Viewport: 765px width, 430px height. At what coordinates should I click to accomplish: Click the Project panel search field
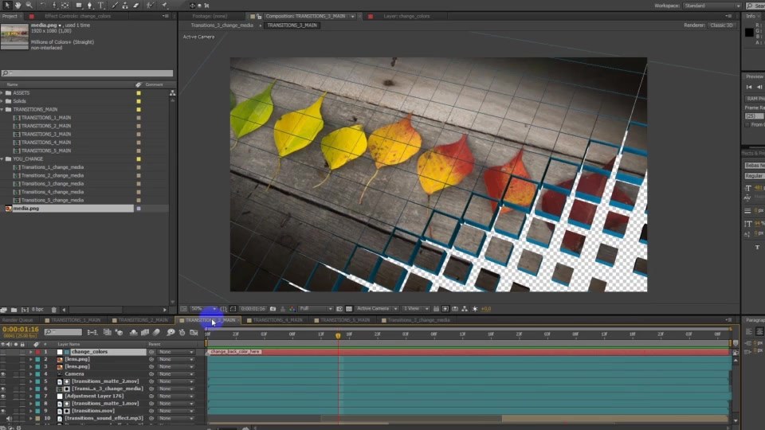pyautogui.click(x=87, y=73)
